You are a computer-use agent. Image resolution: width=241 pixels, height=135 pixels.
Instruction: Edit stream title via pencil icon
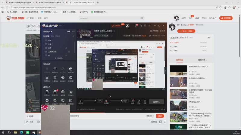[114, 31]
